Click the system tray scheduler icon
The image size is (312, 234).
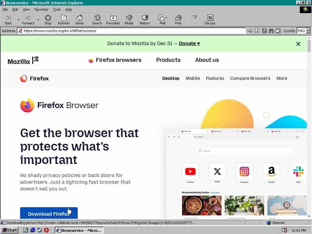[x=284, y=230]
